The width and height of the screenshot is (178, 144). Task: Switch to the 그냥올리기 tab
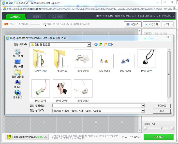[16, 17]
